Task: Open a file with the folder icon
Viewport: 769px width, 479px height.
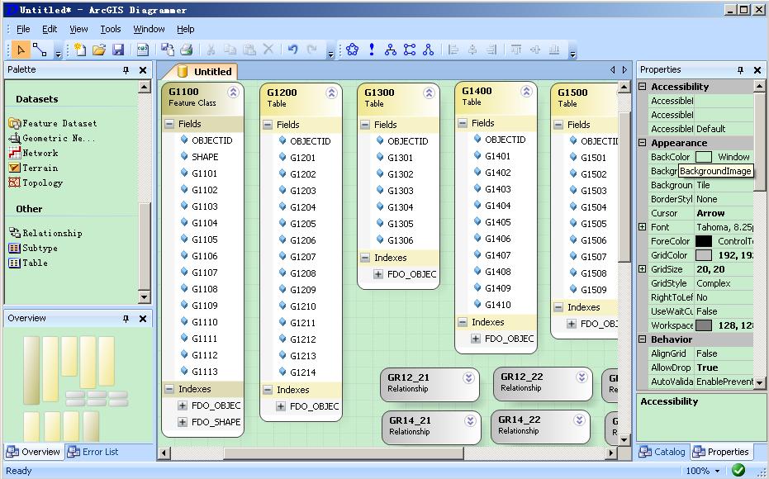Action: tap(98, 50)
